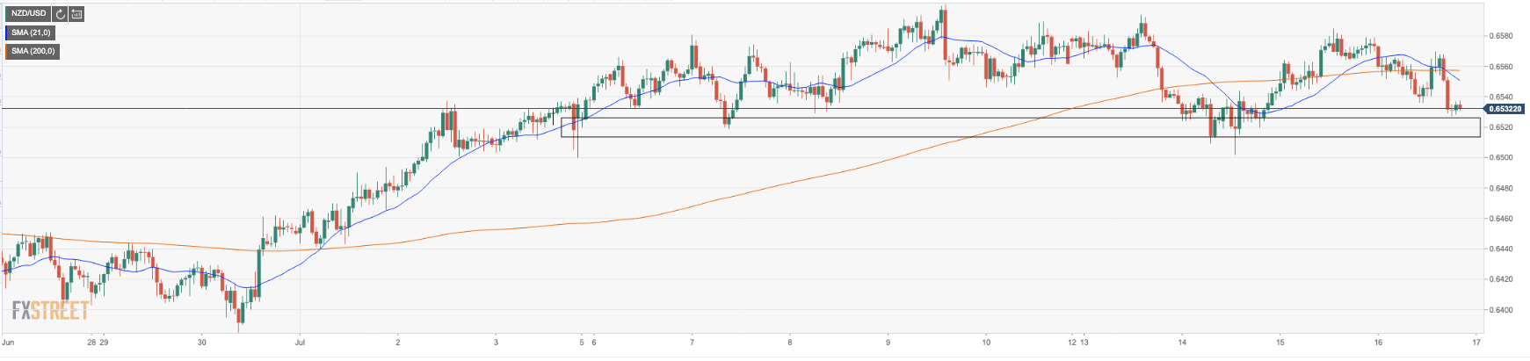Viewport: 1530px width, 361px height.
Task: Click the orange SMA 200 color marker
Action: click(x=6, y=51)
